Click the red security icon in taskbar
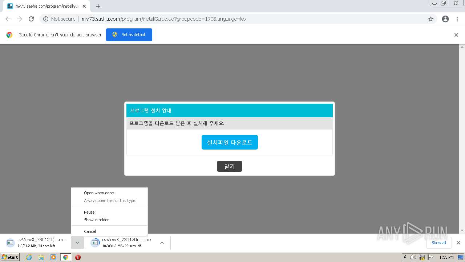Image resolution: width=465 pixels, height=262 pixels. click(78, 257)
